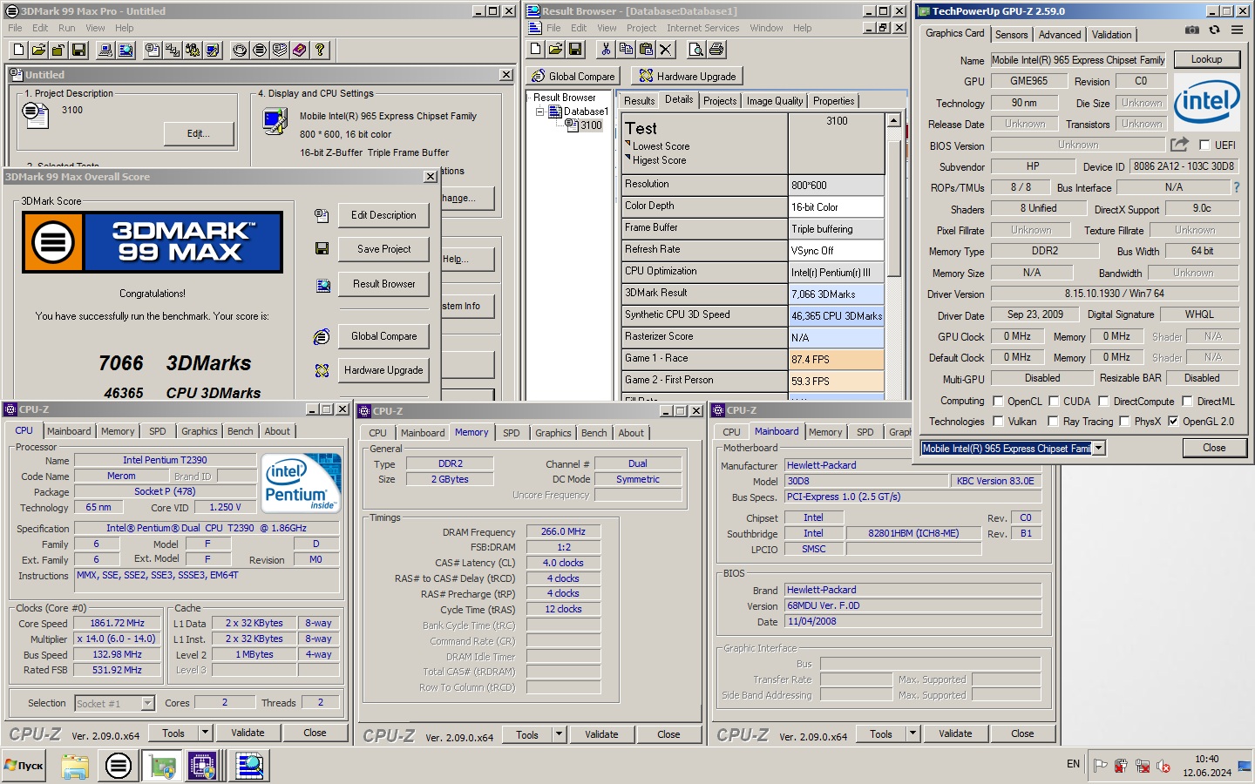Click Print Preview icon in Result Browser toolbar

point(696,50)
